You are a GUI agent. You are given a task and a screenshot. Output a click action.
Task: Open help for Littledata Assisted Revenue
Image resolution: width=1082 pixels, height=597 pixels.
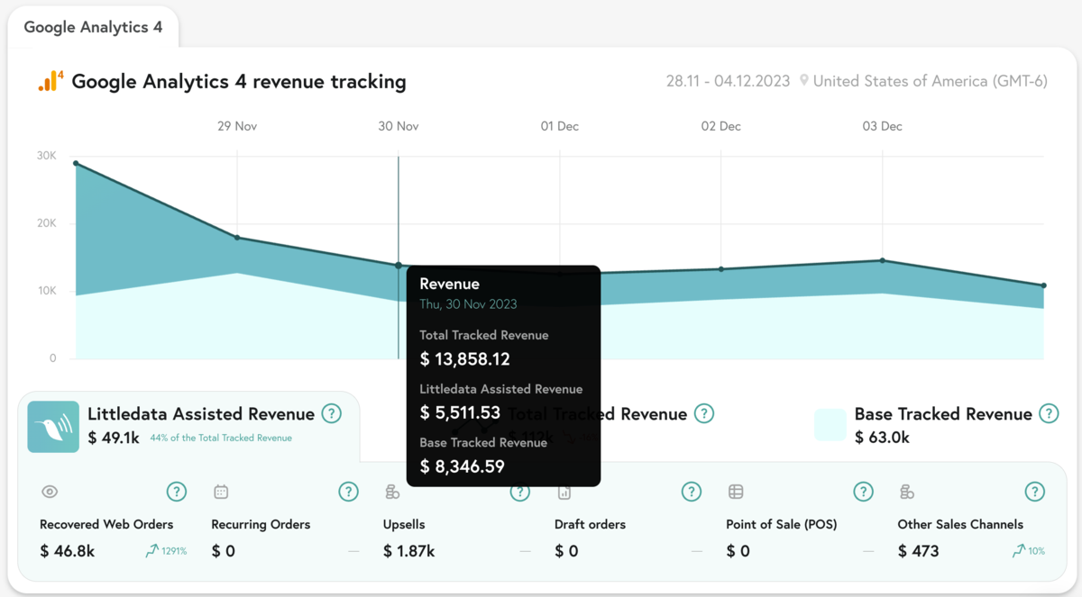click(x=332, y=414)
